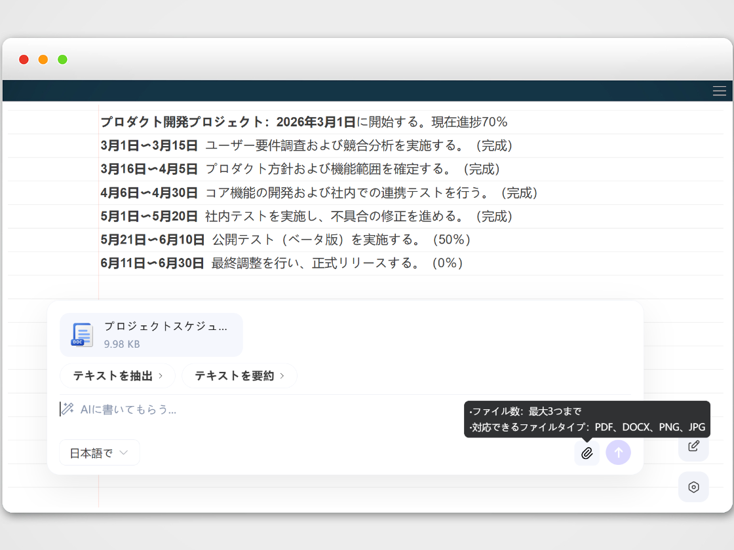Open the hamburger menu in the top right
The image size is (734, 550).
(x=719, y=90)
